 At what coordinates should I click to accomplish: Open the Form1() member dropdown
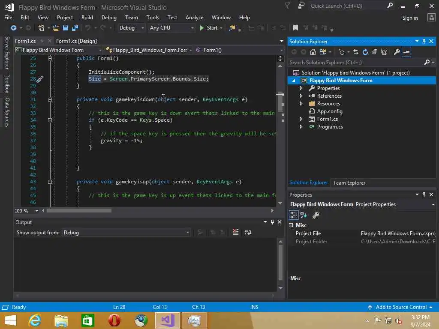tap(239, 50)
